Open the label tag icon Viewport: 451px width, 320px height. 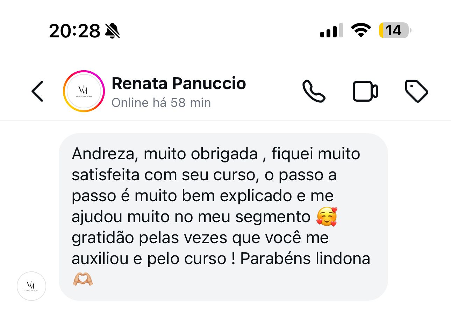tap(416, 91)
